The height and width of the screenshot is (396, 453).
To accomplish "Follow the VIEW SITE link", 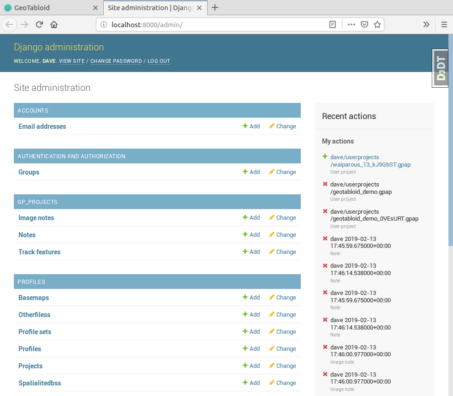I will (x=72, y=61).
